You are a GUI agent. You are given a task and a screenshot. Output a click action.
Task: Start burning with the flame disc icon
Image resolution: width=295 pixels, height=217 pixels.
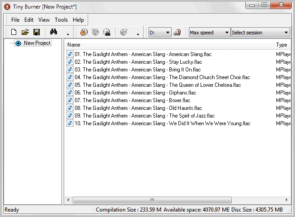(x=84, y=32)
